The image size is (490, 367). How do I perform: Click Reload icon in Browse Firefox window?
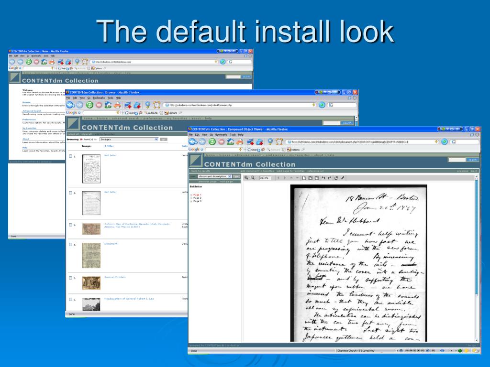[x=89, y=105]
